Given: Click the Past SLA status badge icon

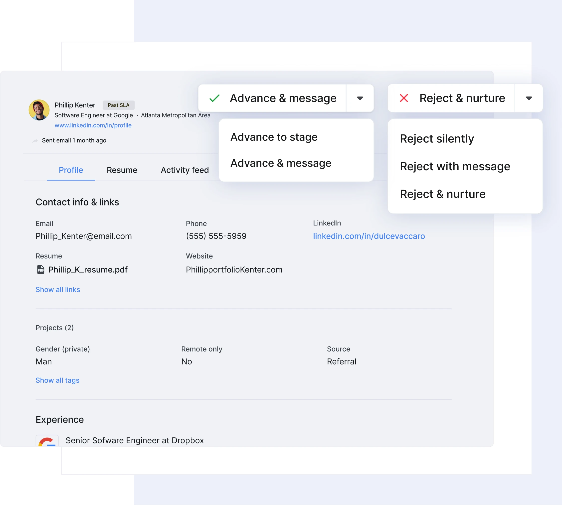Looking at the screenshot, I should [118, 105].
